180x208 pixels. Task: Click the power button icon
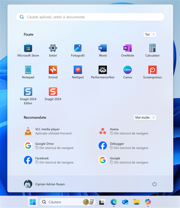(154, 184)
